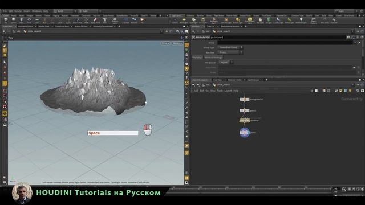
Task: Select the File shelf tool
Action: (142, 20)
